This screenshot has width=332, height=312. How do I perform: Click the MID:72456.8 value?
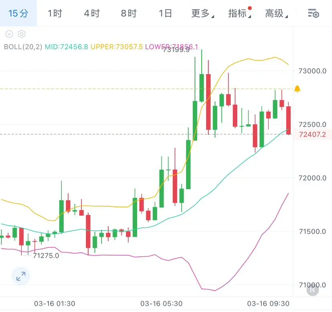66,47
